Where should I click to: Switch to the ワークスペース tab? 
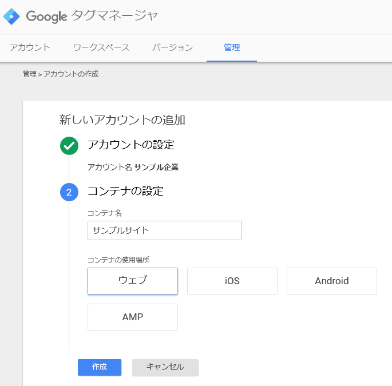pos(101,47)
